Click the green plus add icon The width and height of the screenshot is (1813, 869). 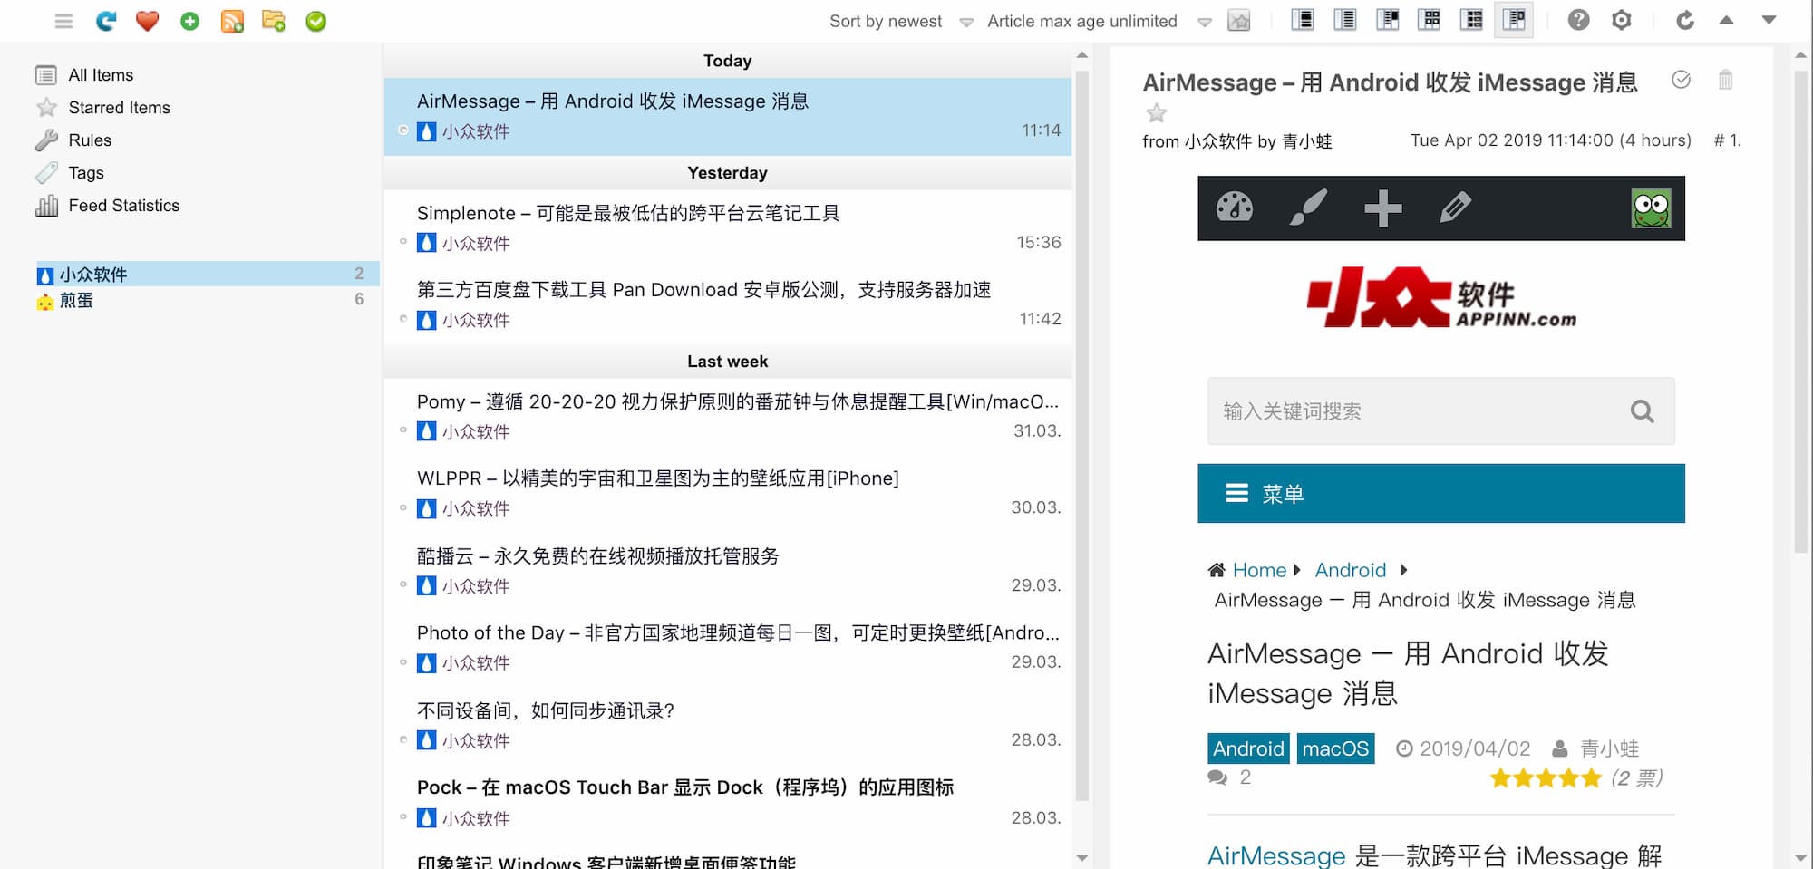189,21
